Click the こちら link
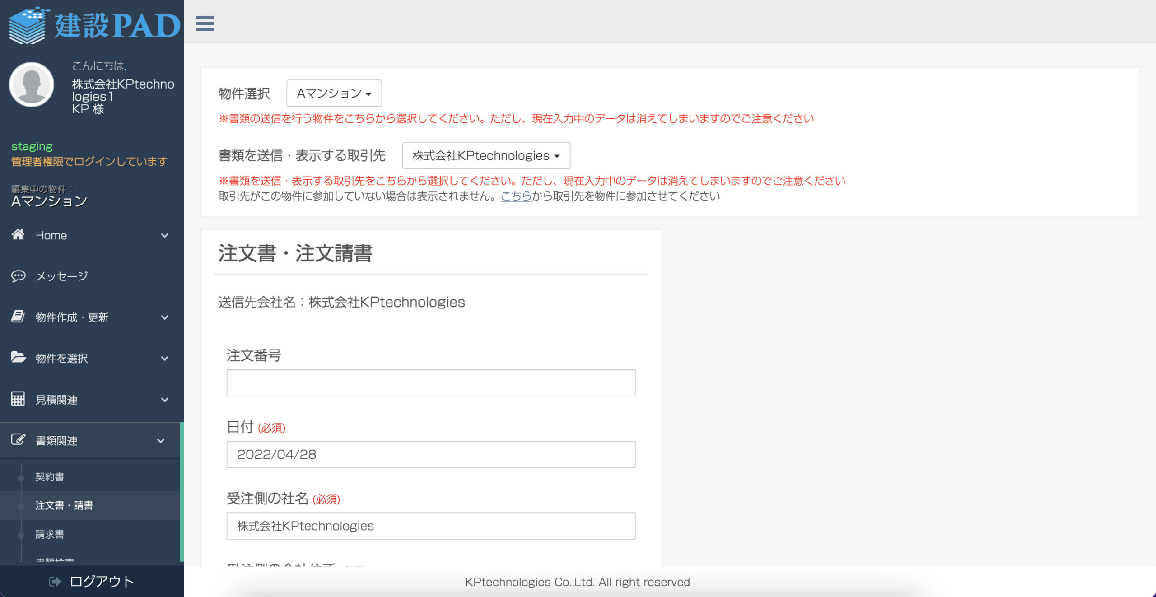Image resolution: width=1156 pixels, height=597 pixels. (516, 196)
